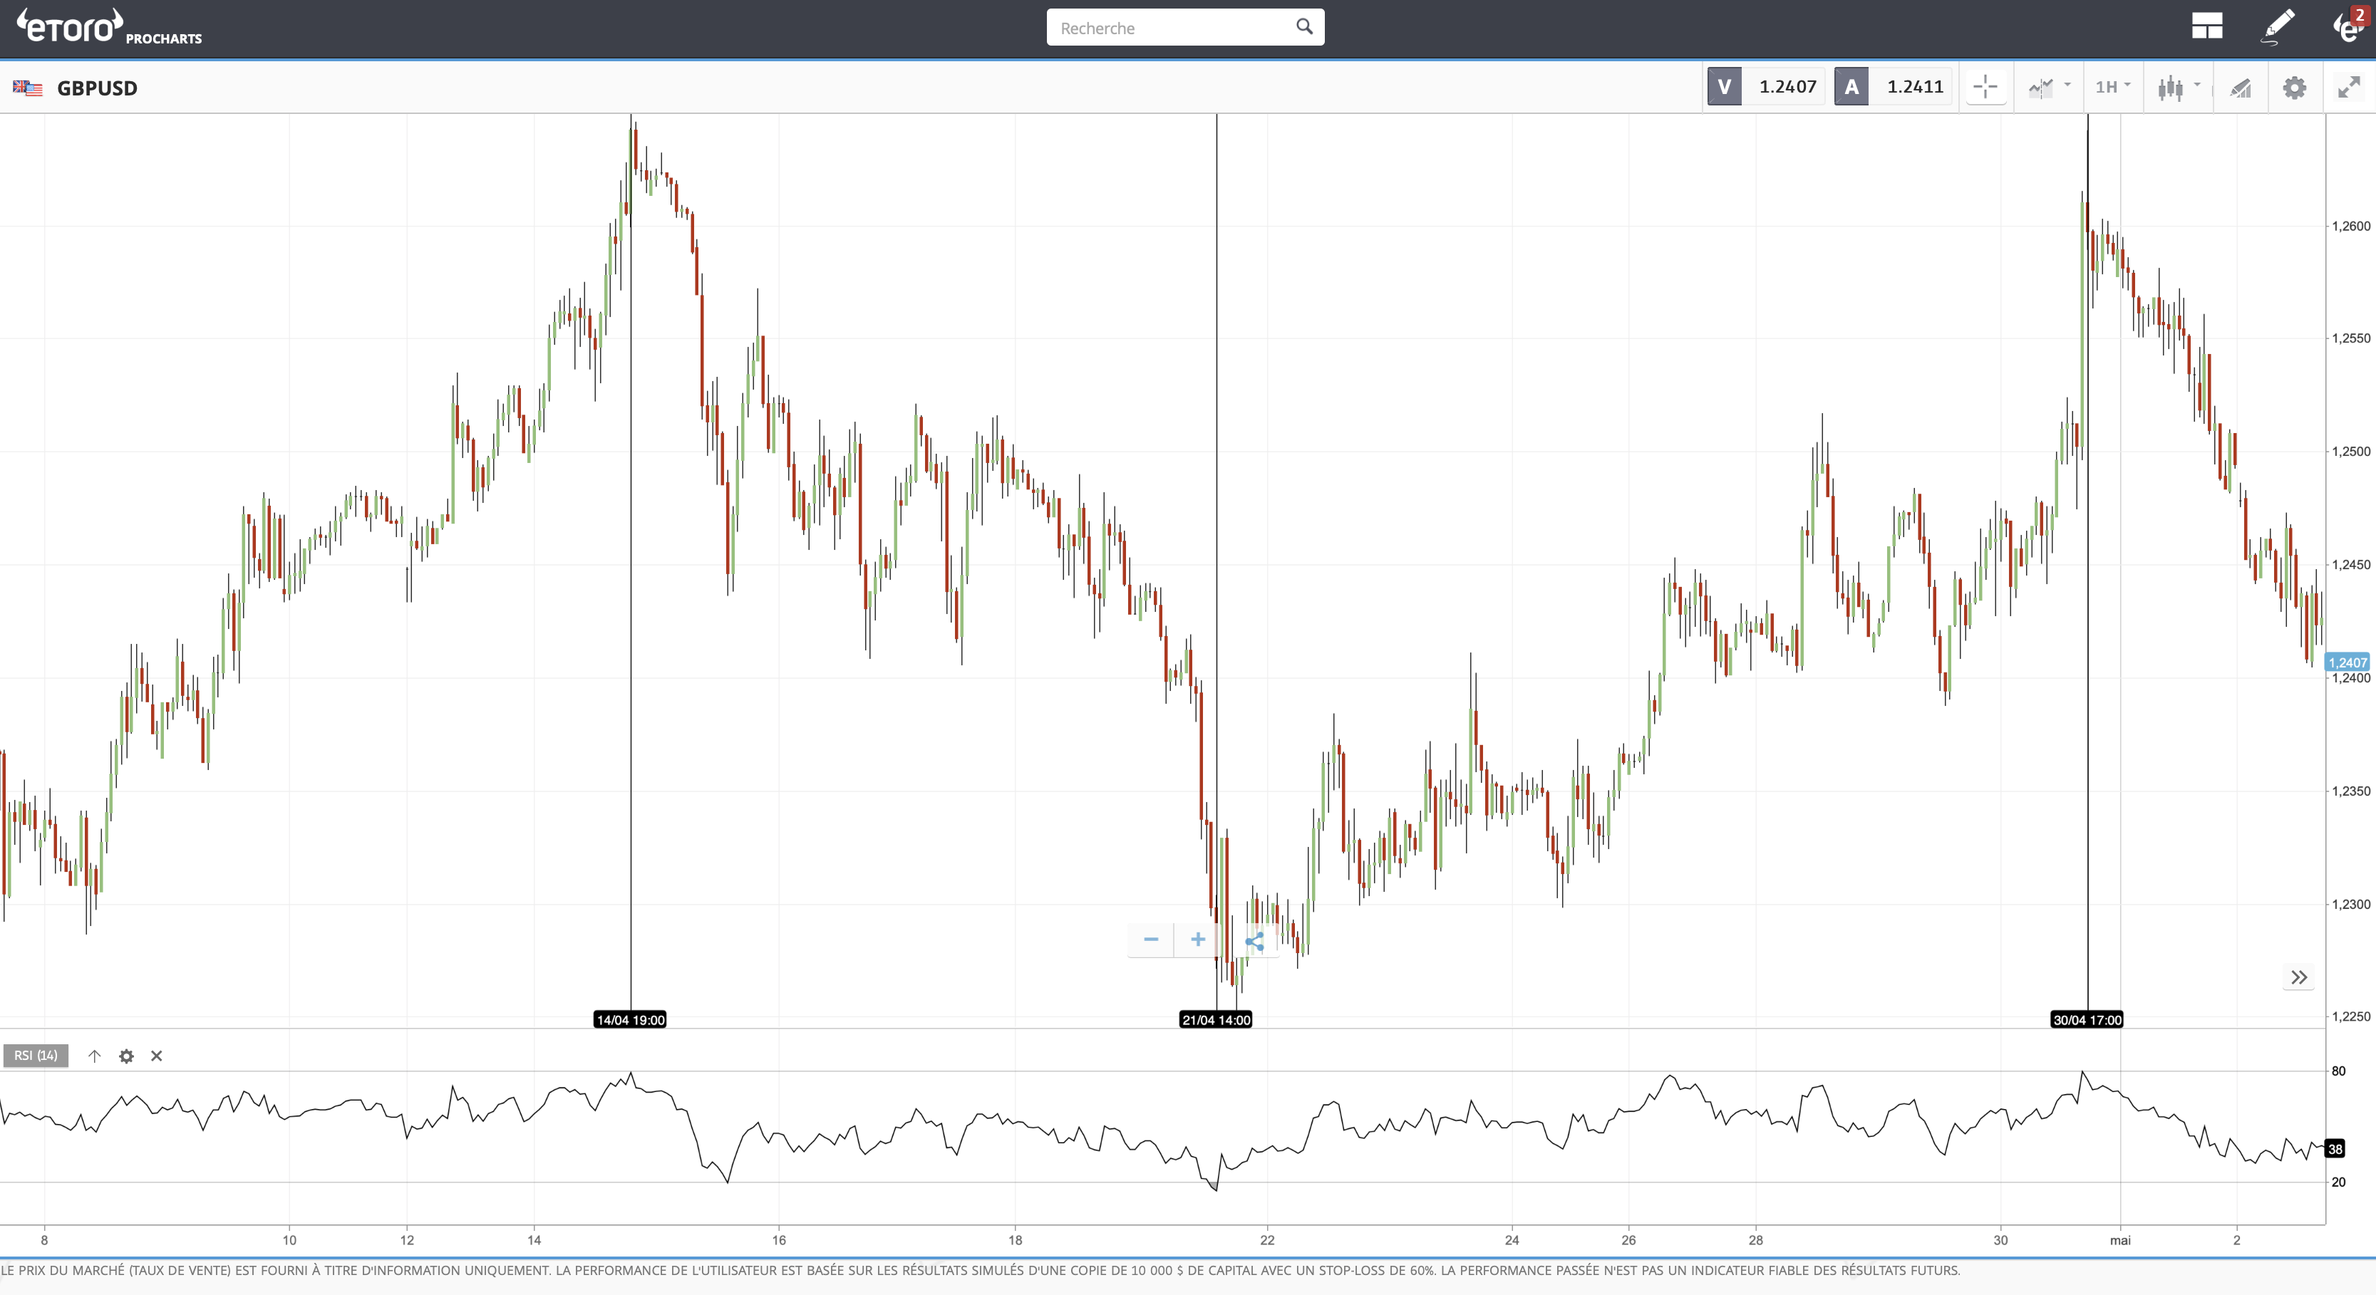
Task: Zoom in chart with plus button
Action: 1197,940
